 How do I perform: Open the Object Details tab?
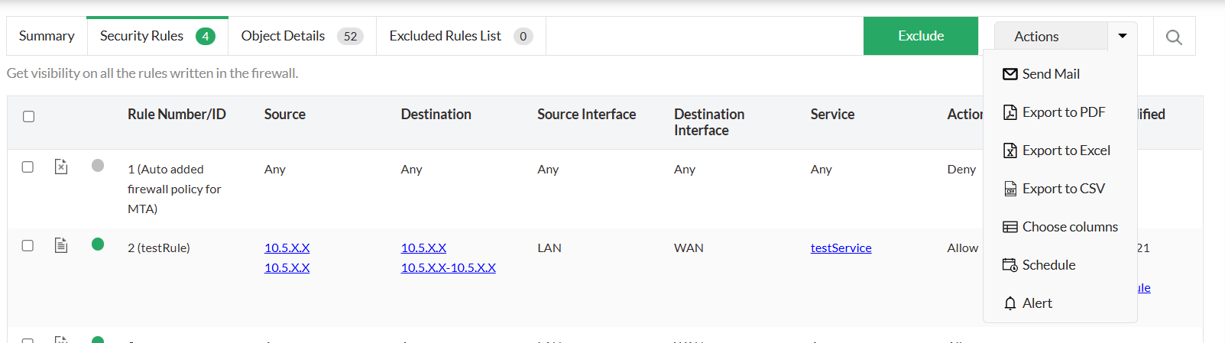click(x=301, y=36)
